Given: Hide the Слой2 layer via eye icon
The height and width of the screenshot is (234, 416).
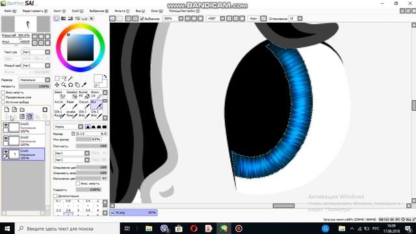Looking at the screenshot, I should (x=5, y=138).
